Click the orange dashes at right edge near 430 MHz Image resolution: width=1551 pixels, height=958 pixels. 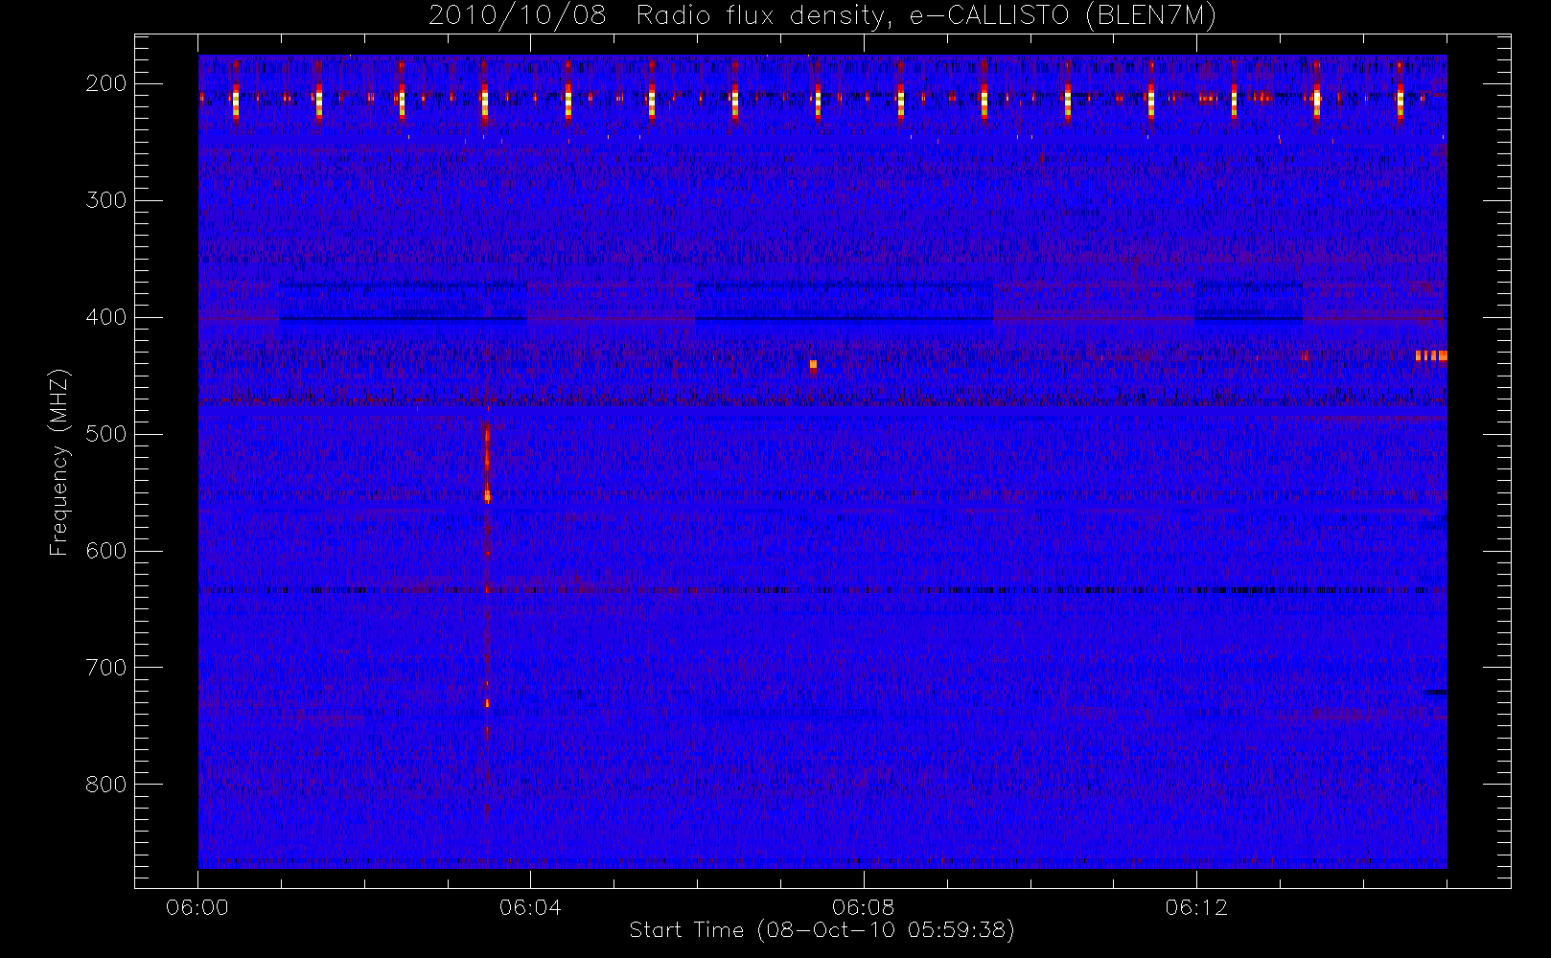click(1431, 355)
